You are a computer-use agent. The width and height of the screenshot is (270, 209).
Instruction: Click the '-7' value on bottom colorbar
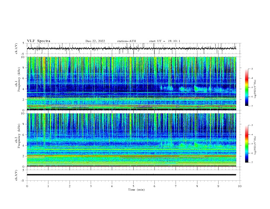pos(251,163)
